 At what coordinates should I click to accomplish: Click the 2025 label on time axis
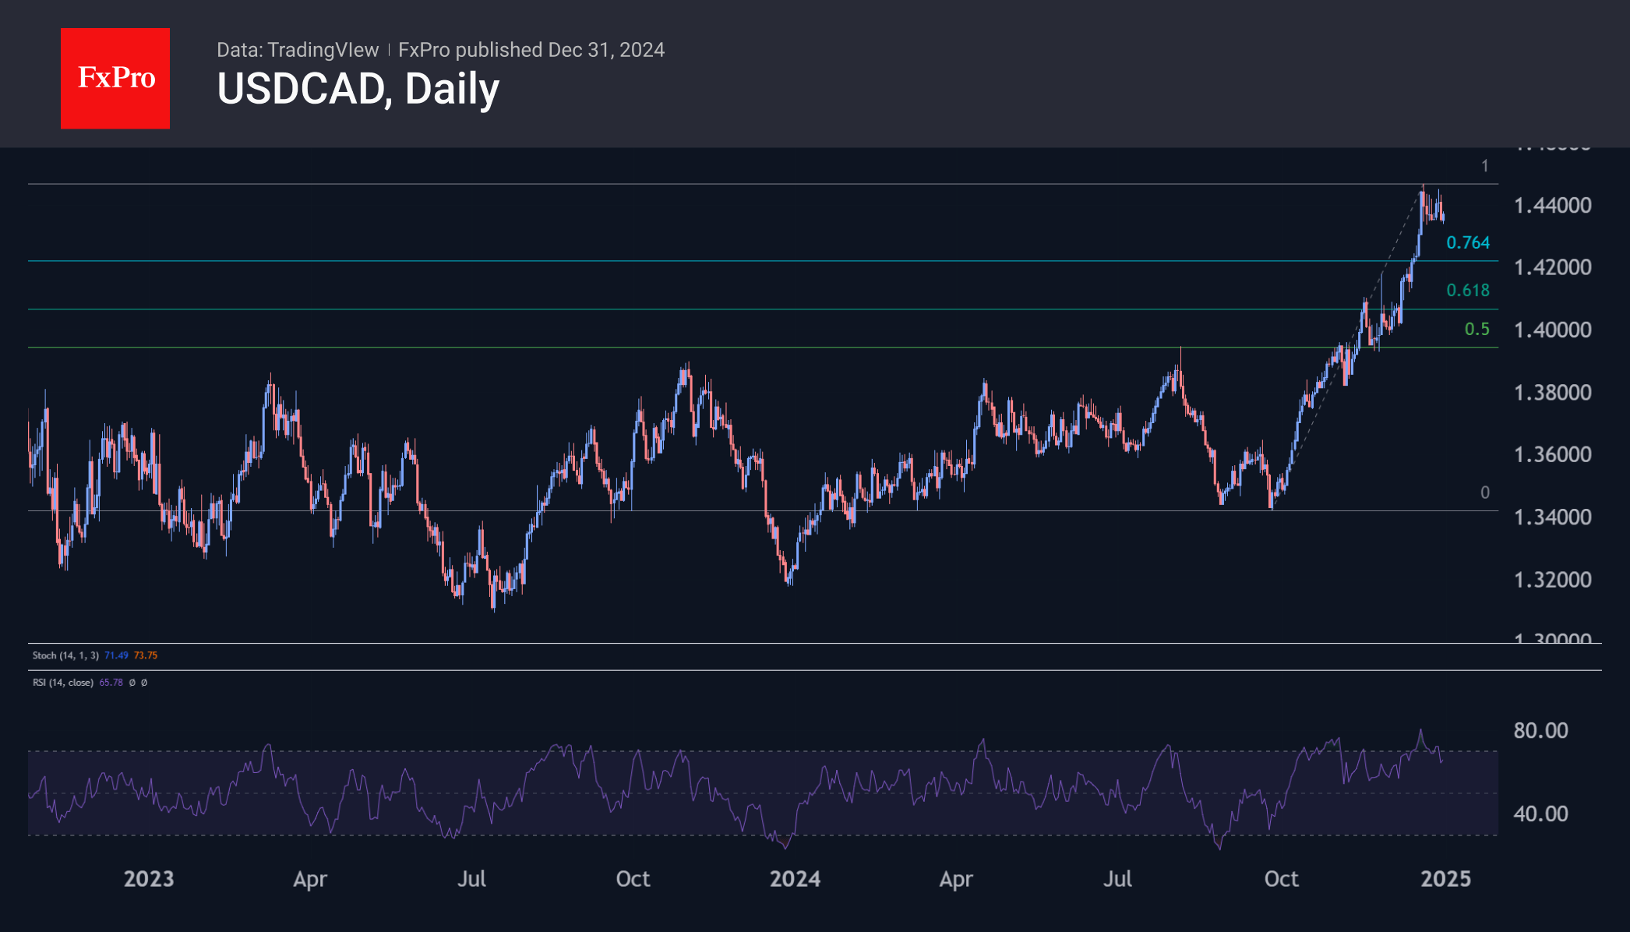(1445, 879)
